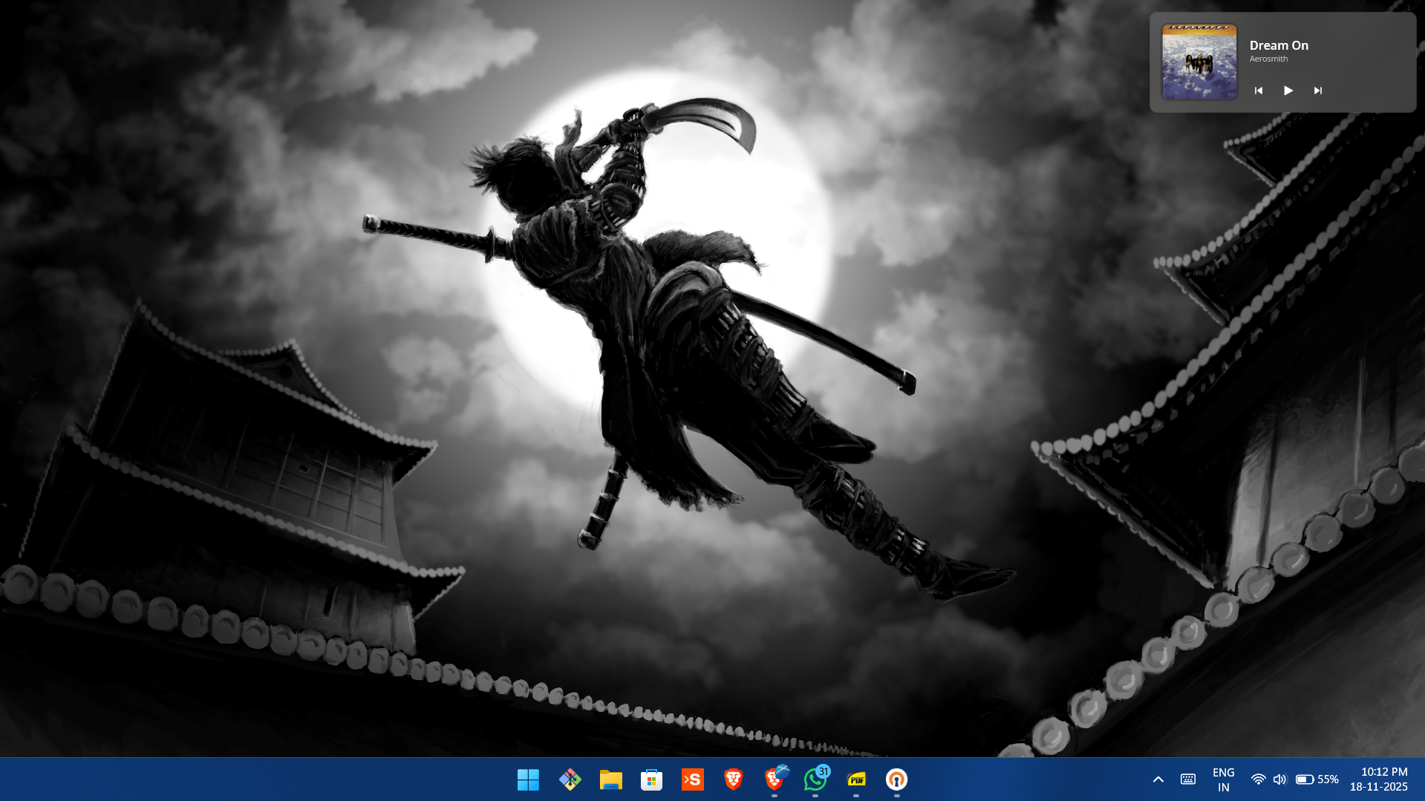Screen dimensions: 1425x801
Task: Open the touch keyboard from the tray
Action: 1188,779
